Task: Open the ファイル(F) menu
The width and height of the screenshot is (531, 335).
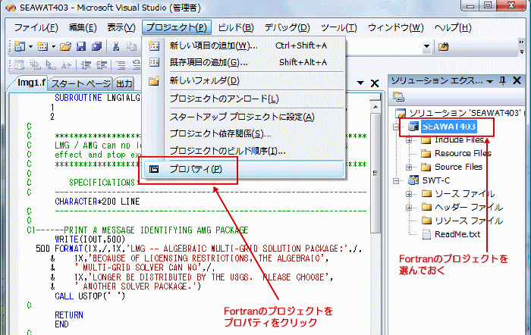Action: pos(36,27)
